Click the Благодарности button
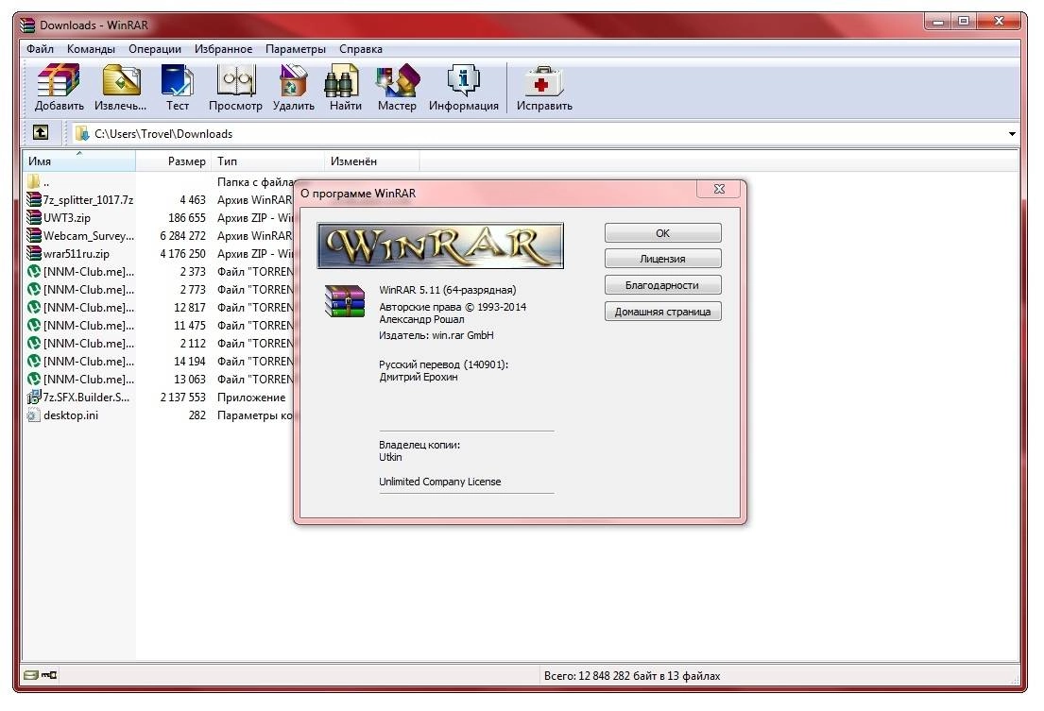Image resolution: width=1044 pixels, height=711 pixels. click(662, 285)
